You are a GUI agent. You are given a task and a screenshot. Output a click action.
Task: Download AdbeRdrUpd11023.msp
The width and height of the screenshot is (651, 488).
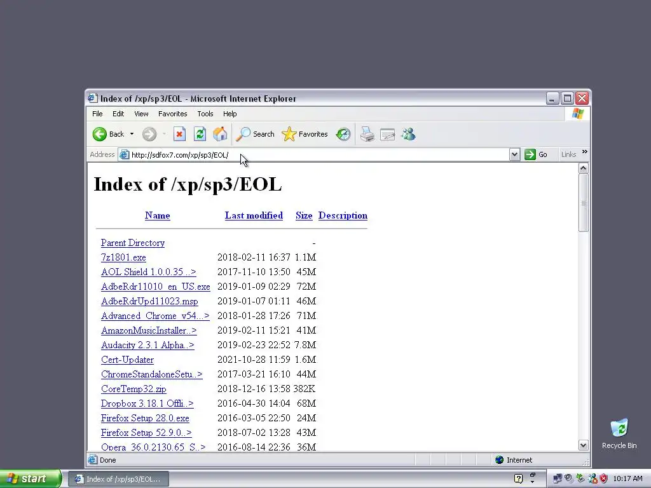(149, 301)
